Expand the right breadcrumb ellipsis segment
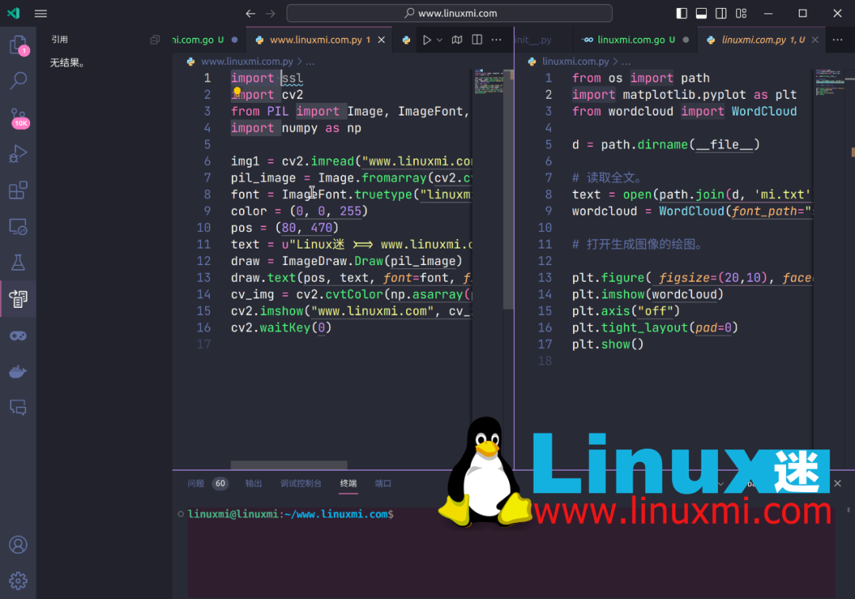The image size is (855, 599). [x=625, y=62]
